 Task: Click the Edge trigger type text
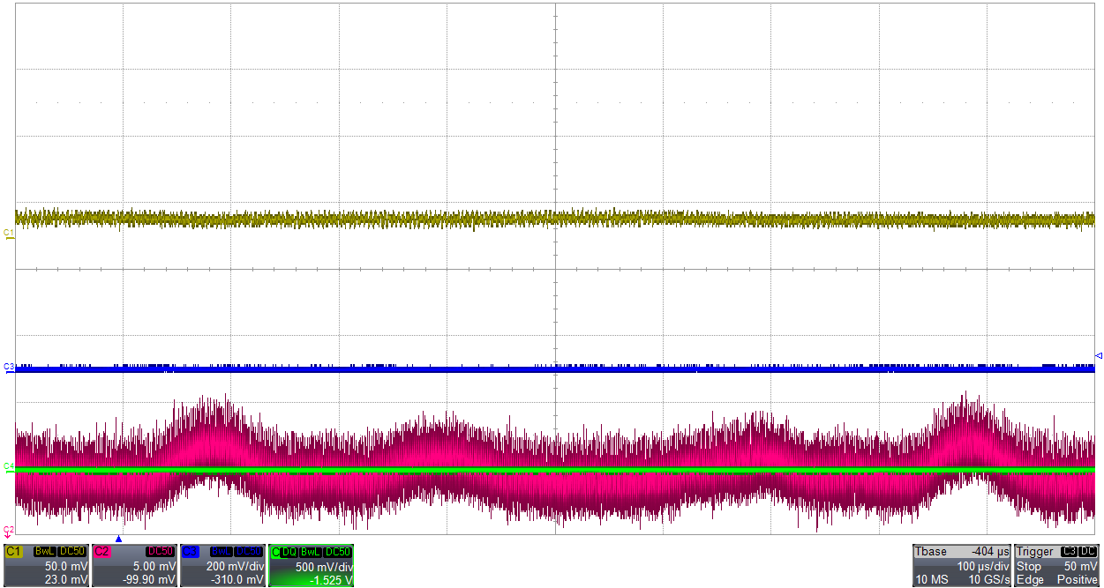[x=1031, y=579]
